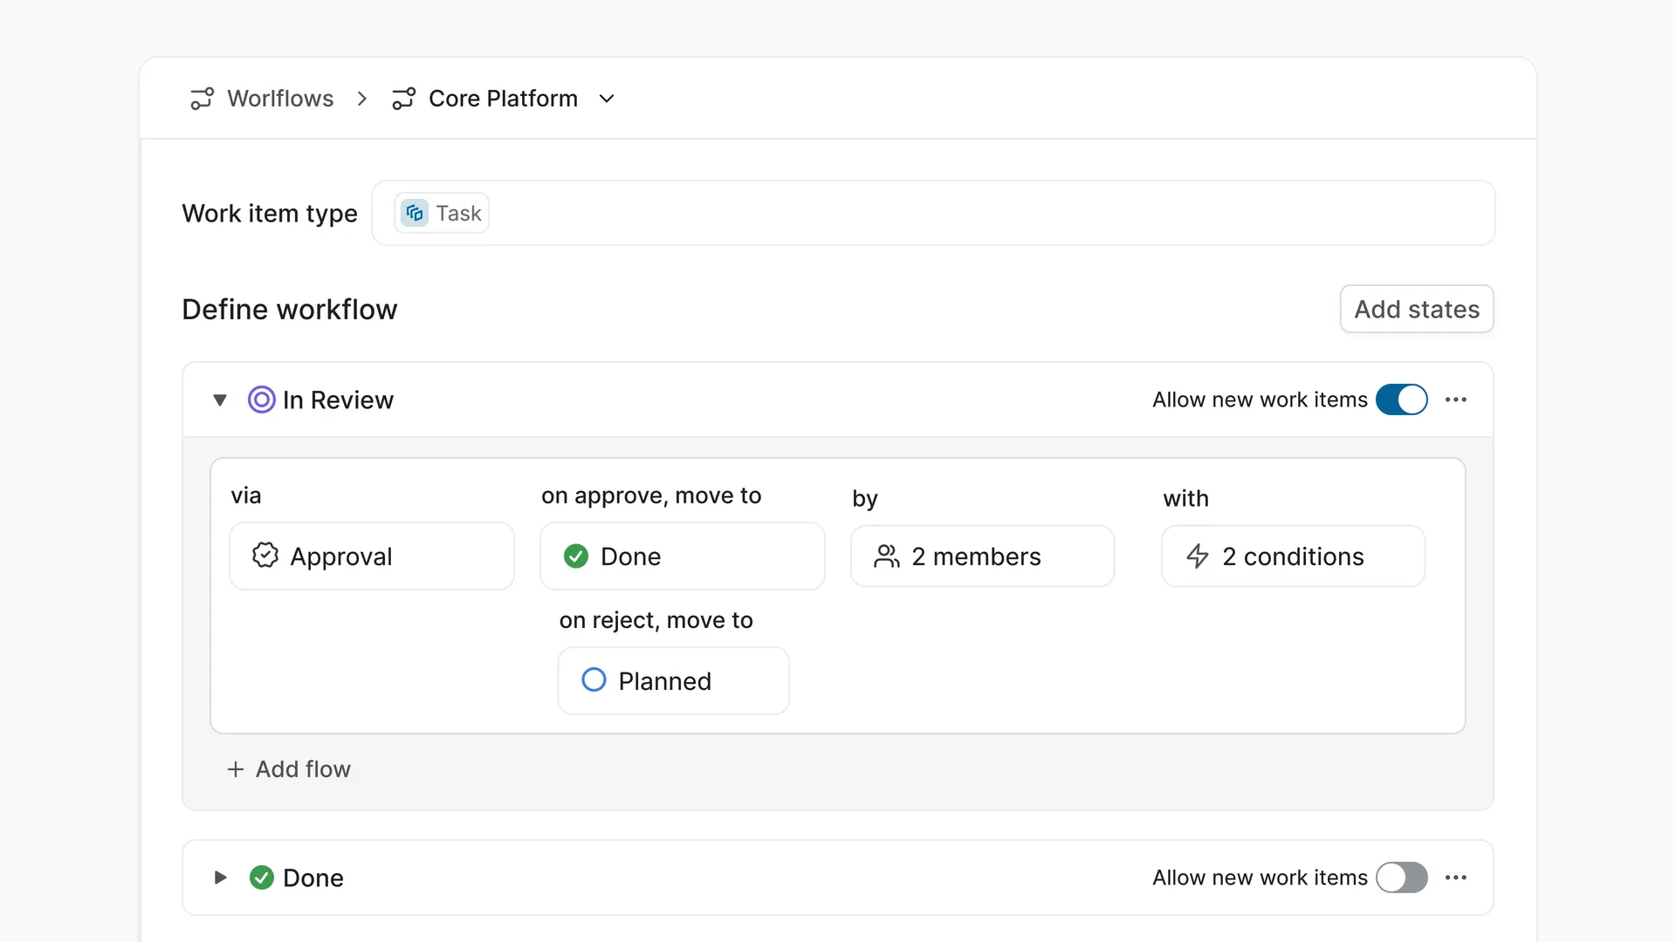
Task: Click the Add states button
Action: click(1417, 309)
